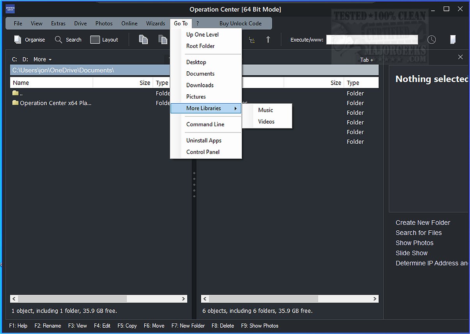Open the Search tool
Screen dimensions: 470x334
click(x=68, y=40)
